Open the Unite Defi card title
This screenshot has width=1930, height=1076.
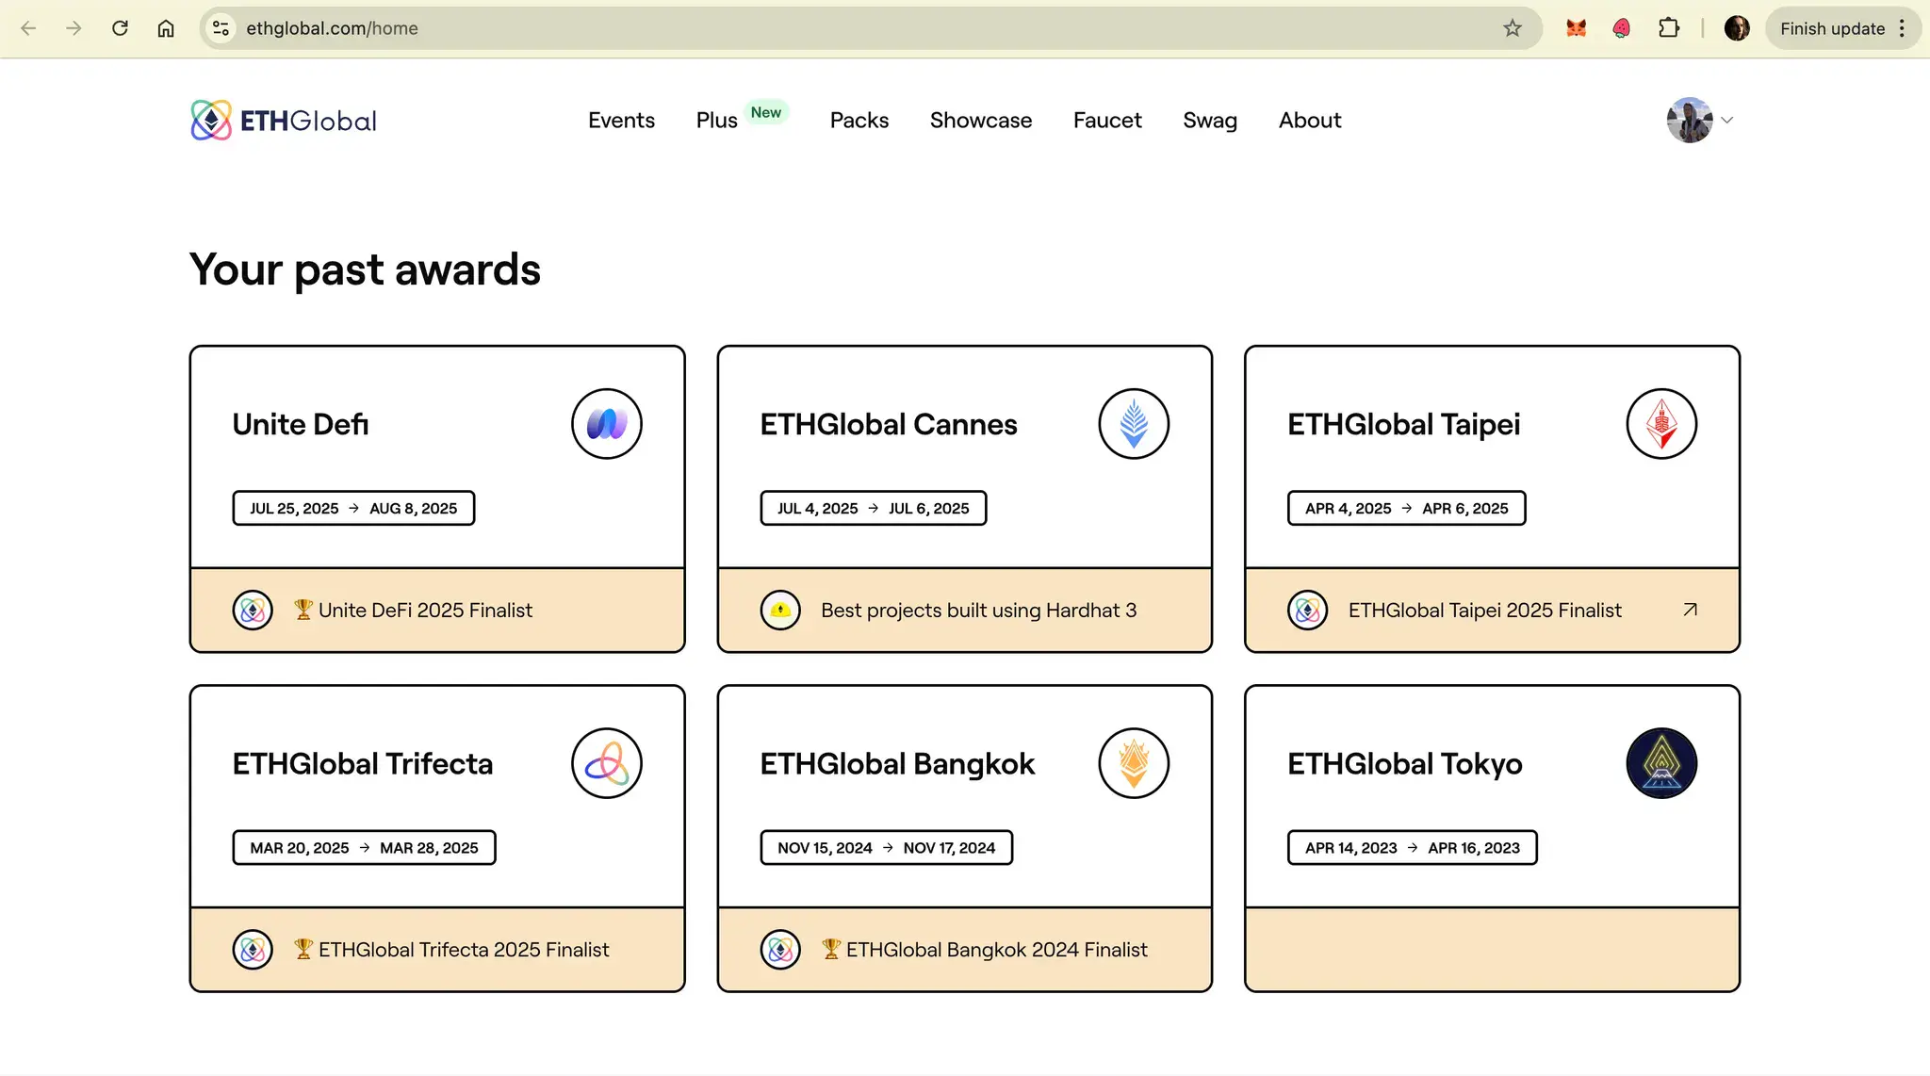pos(301,424)
